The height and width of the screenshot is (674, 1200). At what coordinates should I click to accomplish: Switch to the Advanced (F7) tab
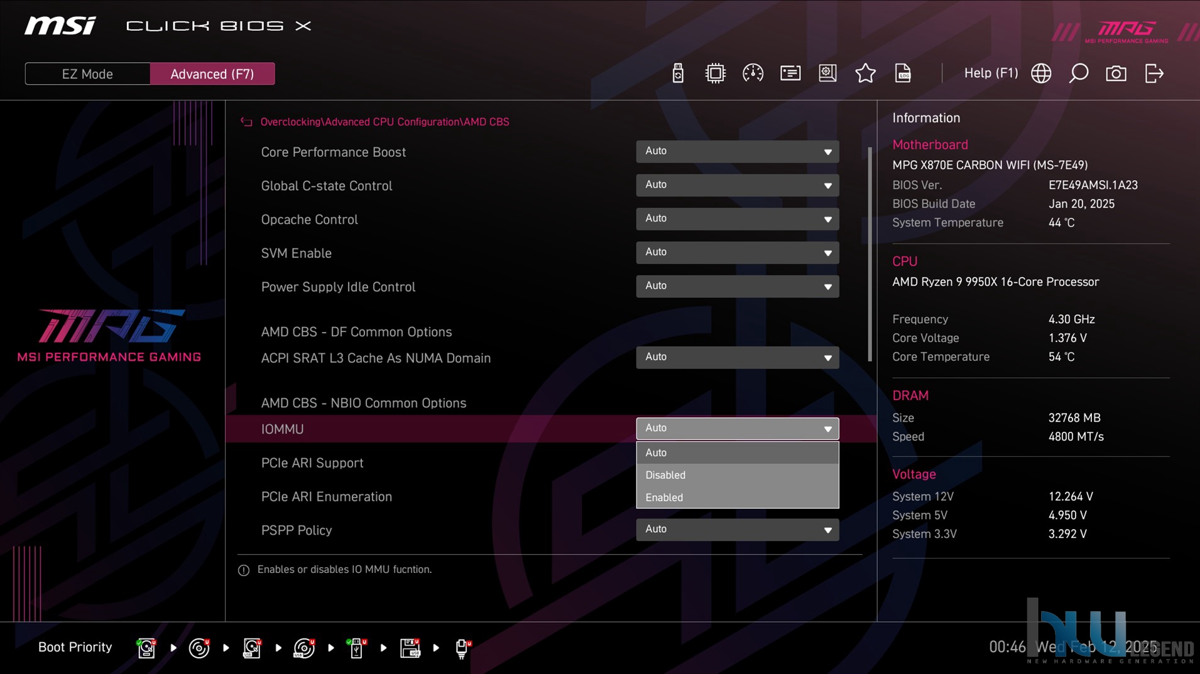[x=212, y=74]
